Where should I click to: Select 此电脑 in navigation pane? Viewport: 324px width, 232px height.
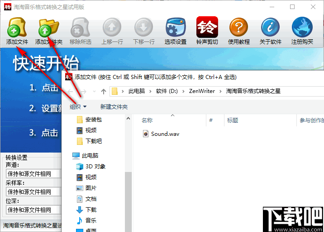(86, 156)
